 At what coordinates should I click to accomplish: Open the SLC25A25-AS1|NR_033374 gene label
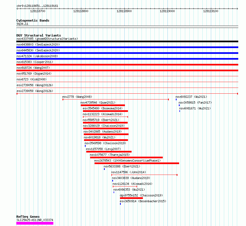(x=35, y=220)
